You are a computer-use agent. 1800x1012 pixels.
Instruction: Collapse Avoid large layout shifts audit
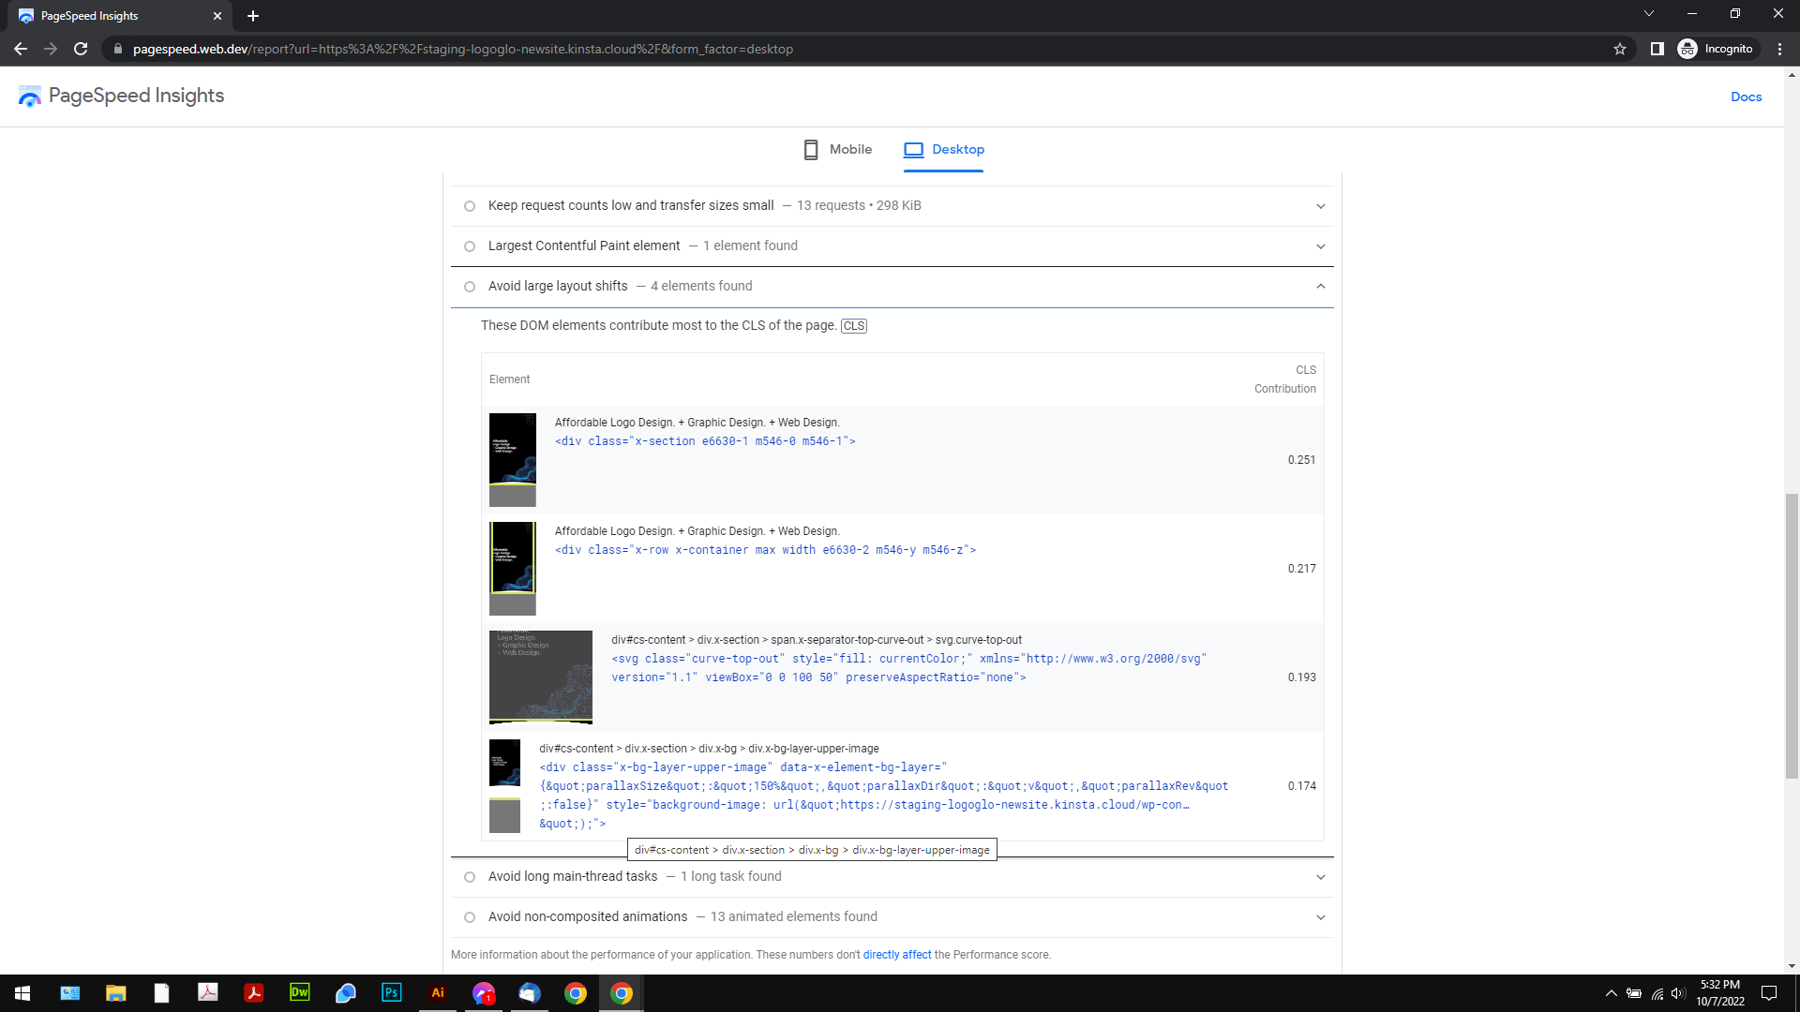[x=1320, y=287]
